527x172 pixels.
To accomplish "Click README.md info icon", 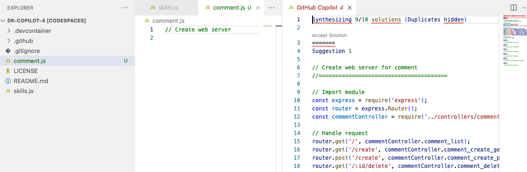I will pyautogui.click(x=8, y=81).
